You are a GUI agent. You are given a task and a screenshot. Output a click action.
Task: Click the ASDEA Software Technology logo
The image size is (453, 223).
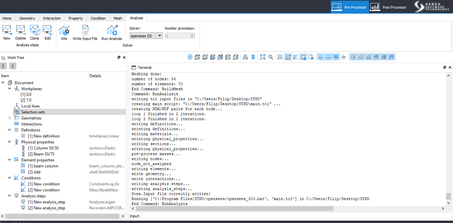click(x=432, y=7)
